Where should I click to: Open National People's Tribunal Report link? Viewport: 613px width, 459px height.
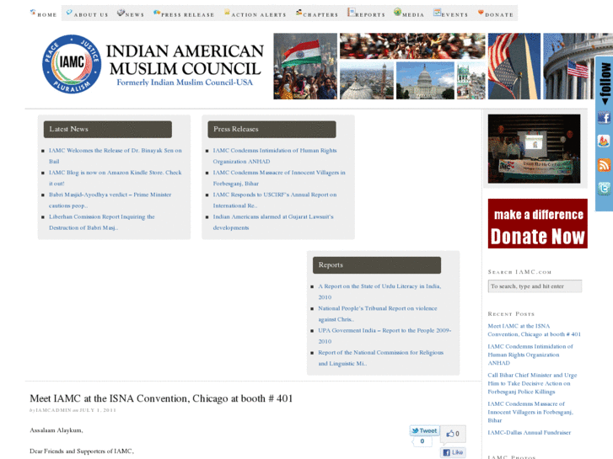point(378,313)
